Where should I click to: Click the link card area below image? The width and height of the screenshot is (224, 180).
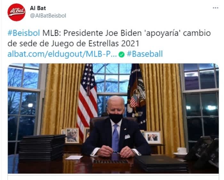click(113, 177)
